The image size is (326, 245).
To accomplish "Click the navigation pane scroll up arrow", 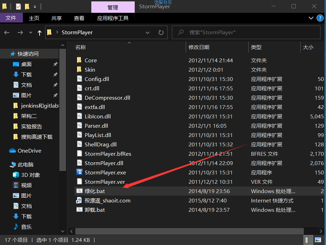I will [62, 45].
